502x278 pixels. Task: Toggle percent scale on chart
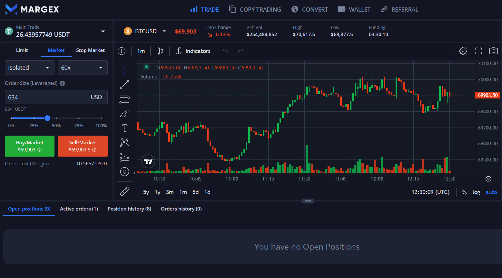point(464,192)
